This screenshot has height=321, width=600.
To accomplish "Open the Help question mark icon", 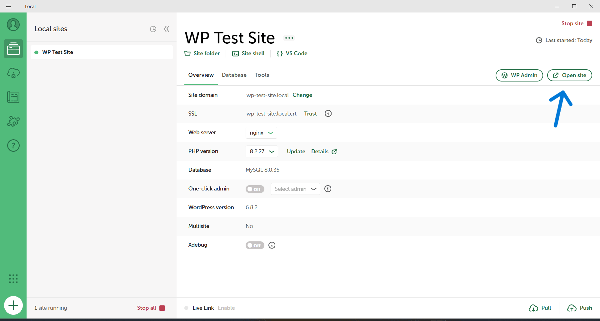I will coord(13,146).
